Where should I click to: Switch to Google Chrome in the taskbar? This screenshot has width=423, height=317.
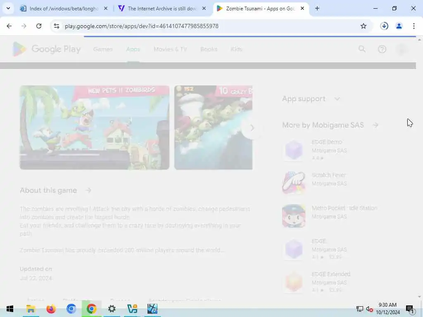pos(91,309)
